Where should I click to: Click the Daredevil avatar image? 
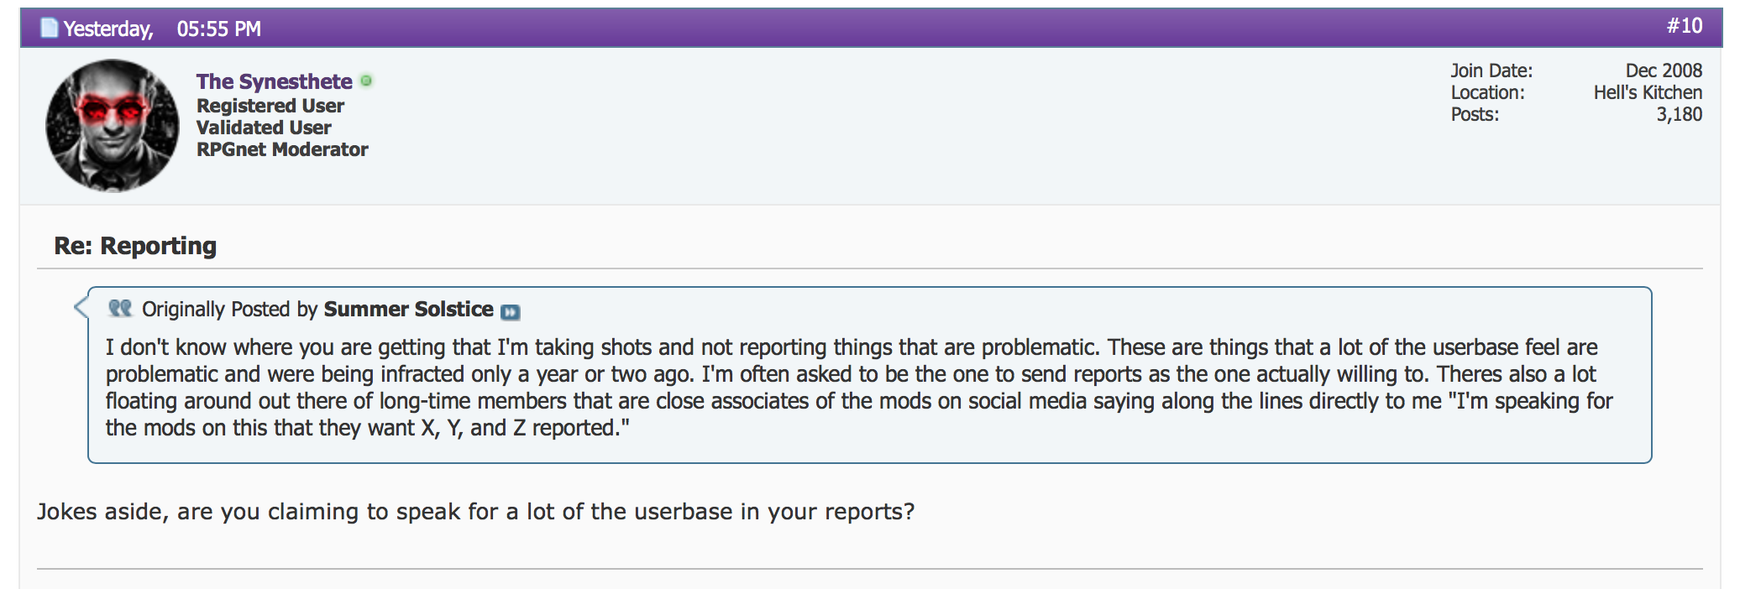click(x=112, y=126)
